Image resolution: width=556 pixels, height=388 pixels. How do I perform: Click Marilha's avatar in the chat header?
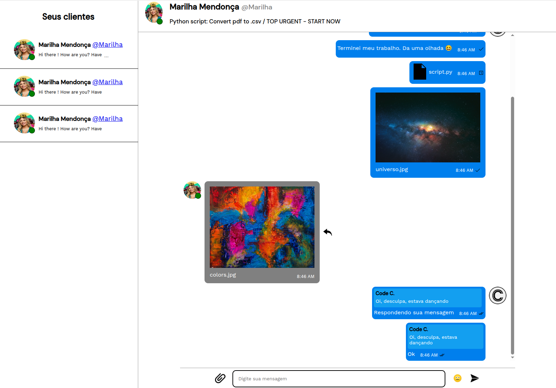(154, 13)
